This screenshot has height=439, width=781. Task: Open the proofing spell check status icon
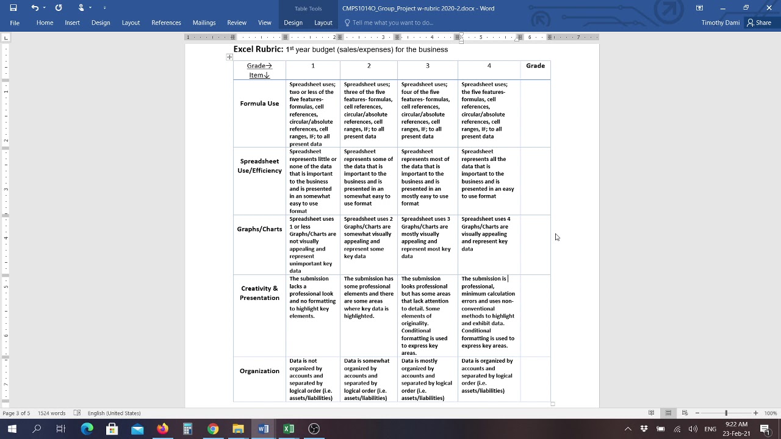(77, 413)
